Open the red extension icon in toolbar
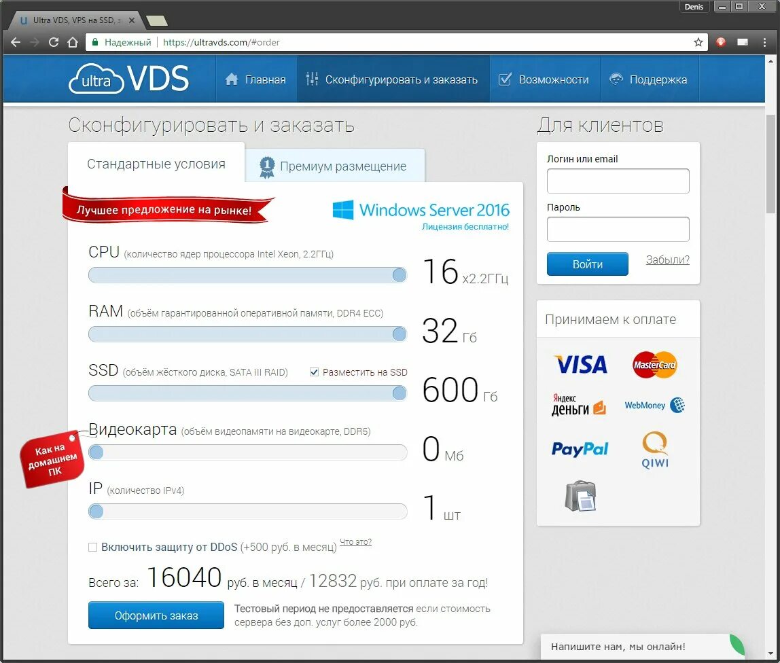Viewport: 780px width, 663px height. coord(720,42)
